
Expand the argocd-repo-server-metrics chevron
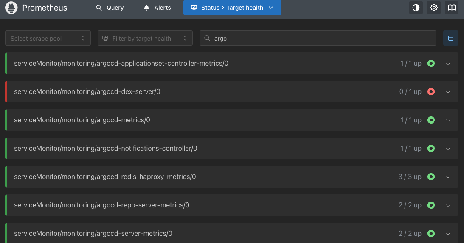[x=448, y=205]
